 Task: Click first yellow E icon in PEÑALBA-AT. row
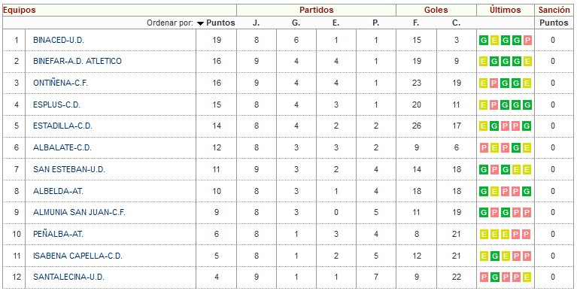[x=484, y=235]
